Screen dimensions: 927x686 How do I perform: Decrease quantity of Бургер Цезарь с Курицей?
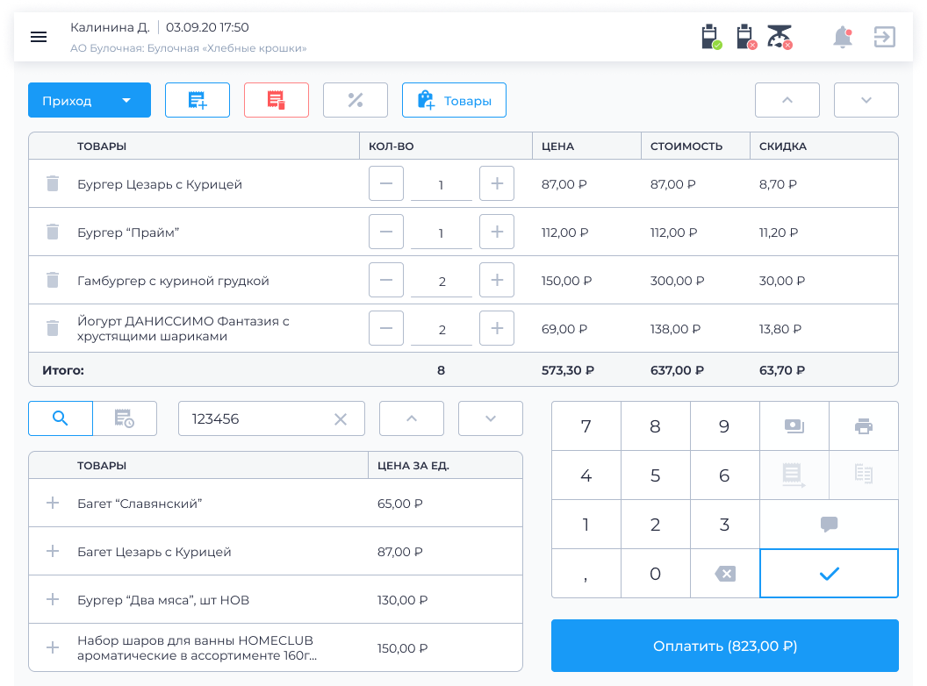[386, 183]
